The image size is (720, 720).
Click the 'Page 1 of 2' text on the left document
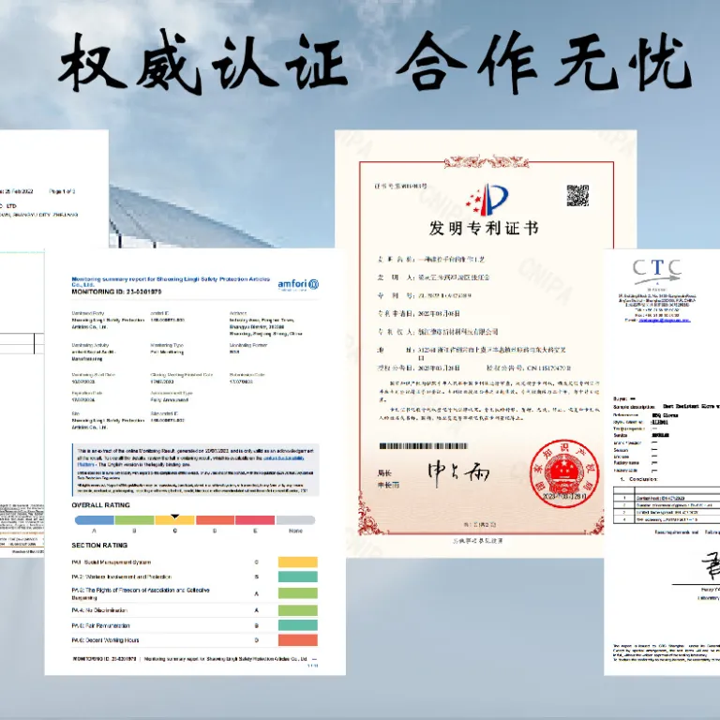[62, 191]
